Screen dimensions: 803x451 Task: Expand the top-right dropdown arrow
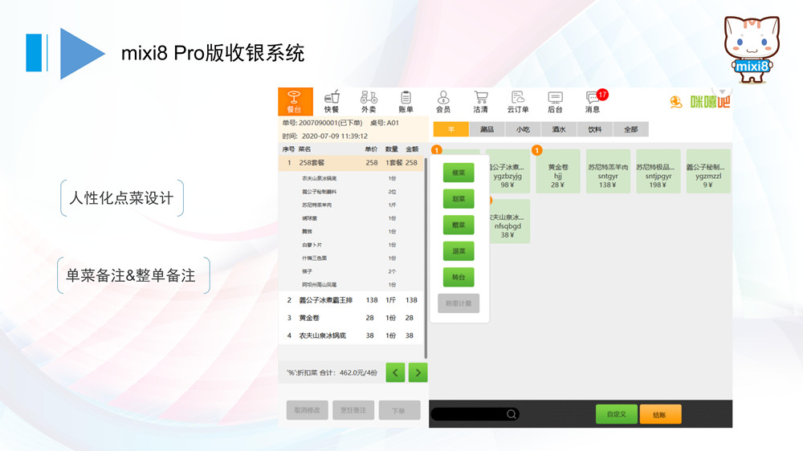[x=722, y=91]
